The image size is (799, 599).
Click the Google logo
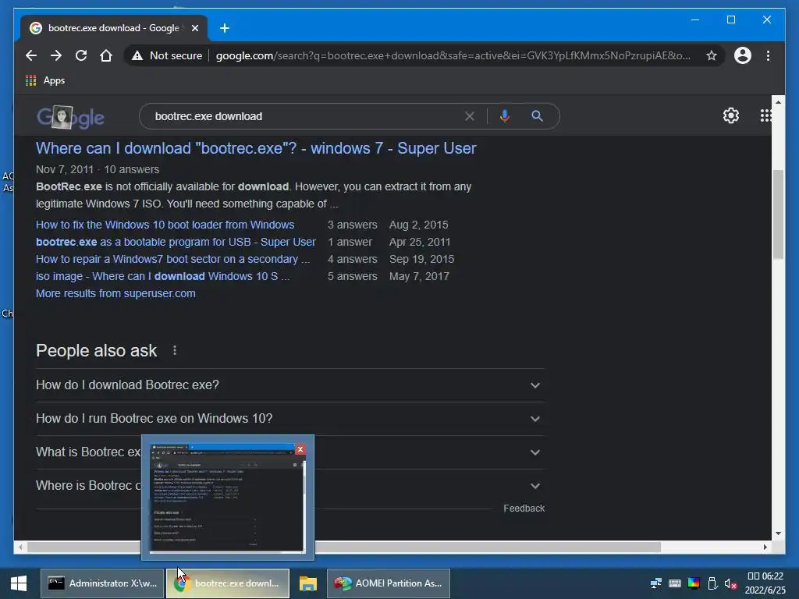(x=70, y=117)
